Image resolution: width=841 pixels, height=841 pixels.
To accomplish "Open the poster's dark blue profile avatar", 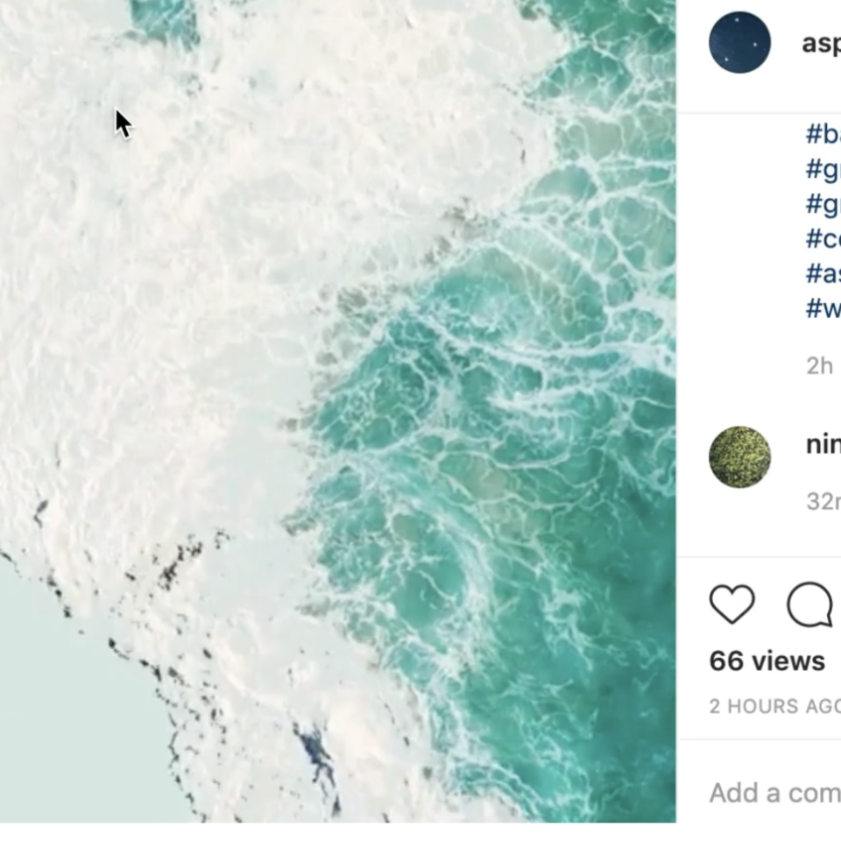I will [739, 42].
